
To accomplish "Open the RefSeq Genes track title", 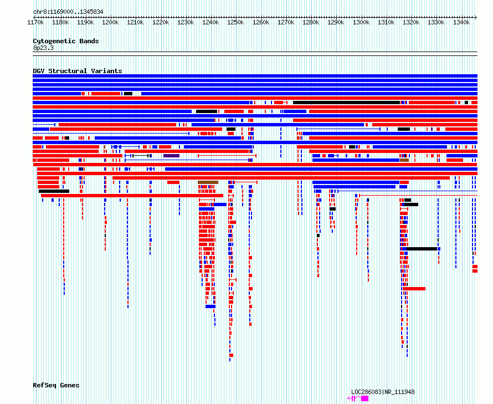I will 56,385.
